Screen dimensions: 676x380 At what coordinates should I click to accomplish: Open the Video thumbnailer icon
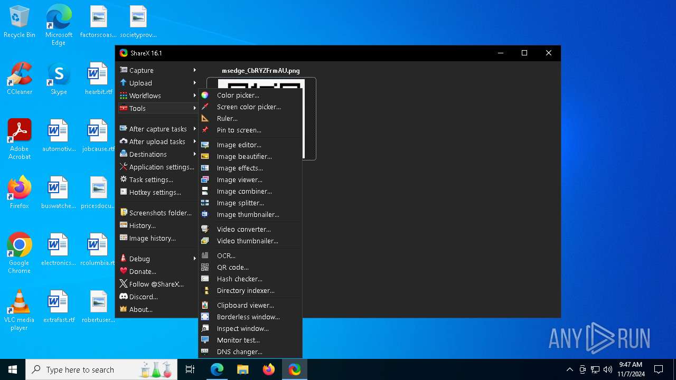click(x=205, y=241)
